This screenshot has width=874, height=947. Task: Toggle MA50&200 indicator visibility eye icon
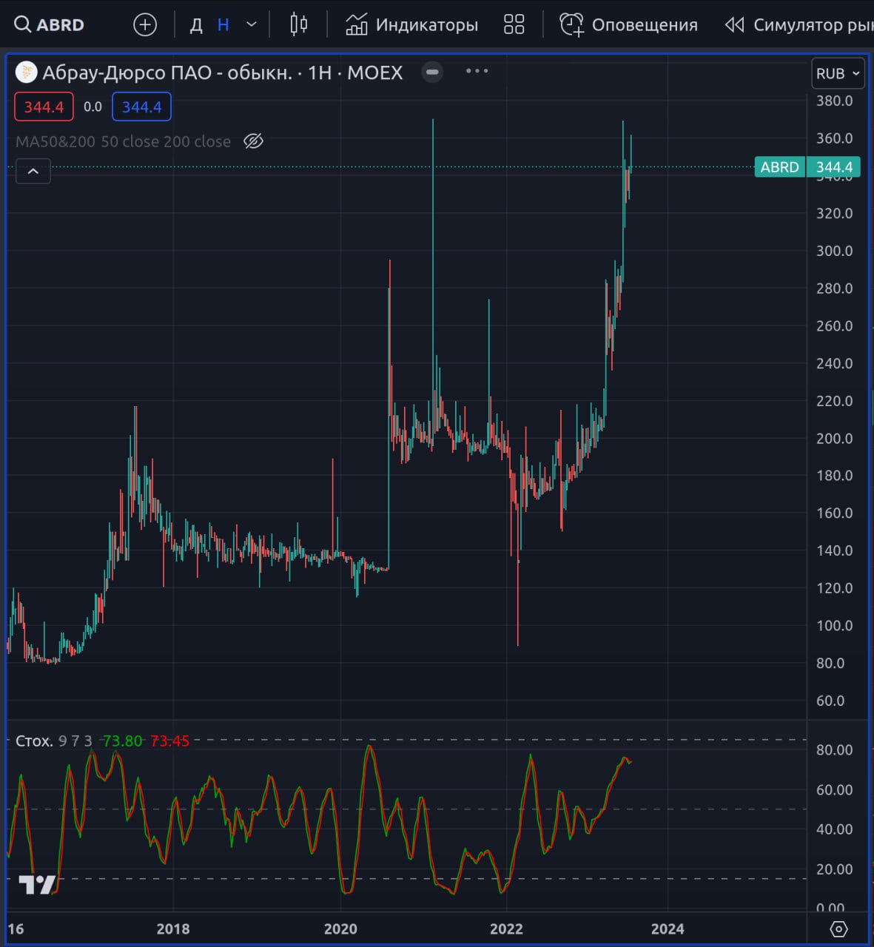click(254, 141)
